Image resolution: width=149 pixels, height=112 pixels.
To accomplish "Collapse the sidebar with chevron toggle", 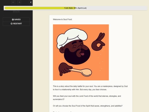I will (x=31, y=2).
